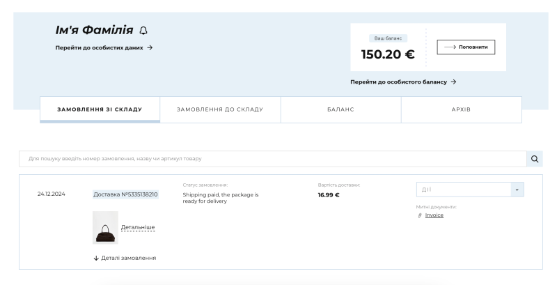This screenshot has width=557, height=285.
Task: Click the arrow icon inside the Поповнити button
Action: coord(449,47)
